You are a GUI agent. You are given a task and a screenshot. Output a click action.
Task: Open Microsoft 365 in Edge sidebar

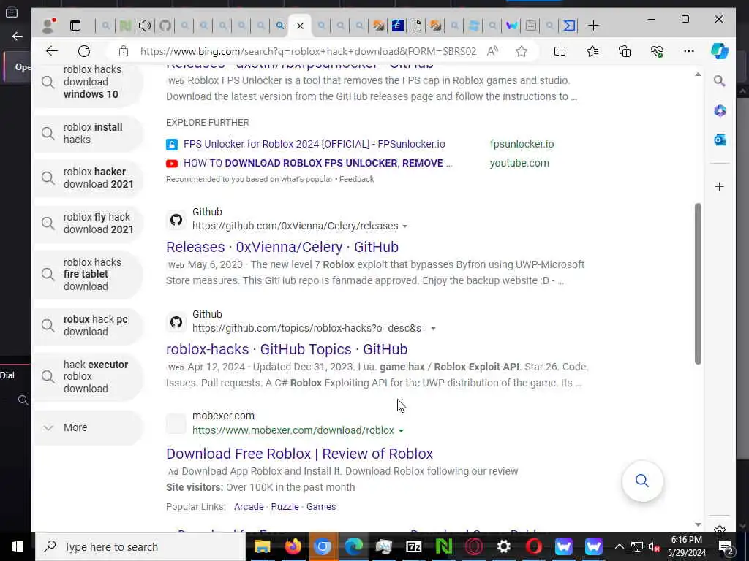720,111
